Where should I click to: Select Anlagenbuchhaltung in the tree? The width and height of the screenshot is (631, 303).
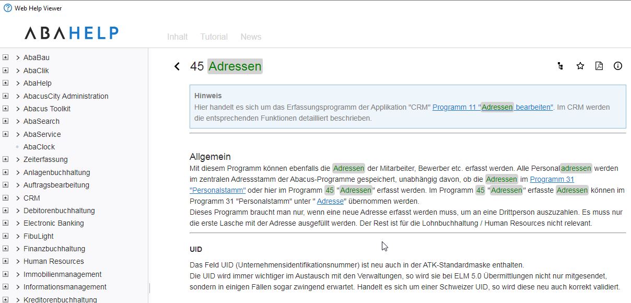(x=57, y=172)
